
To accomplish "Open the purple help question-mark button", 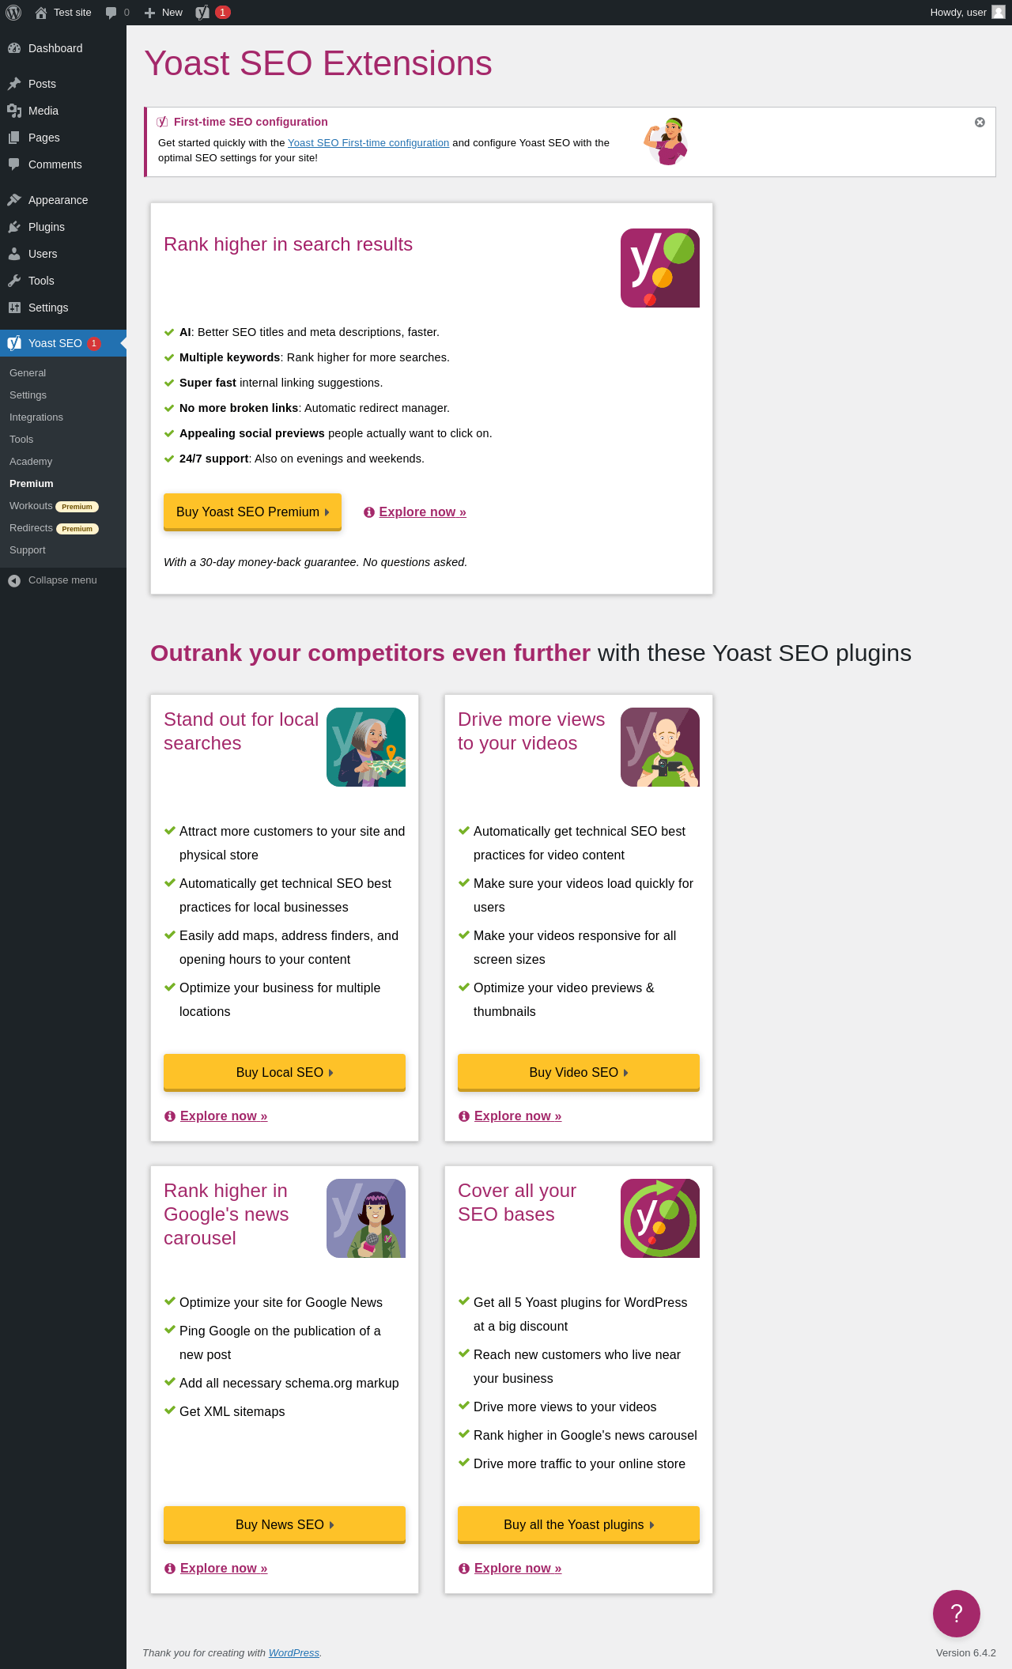I will pos(957,1614).
